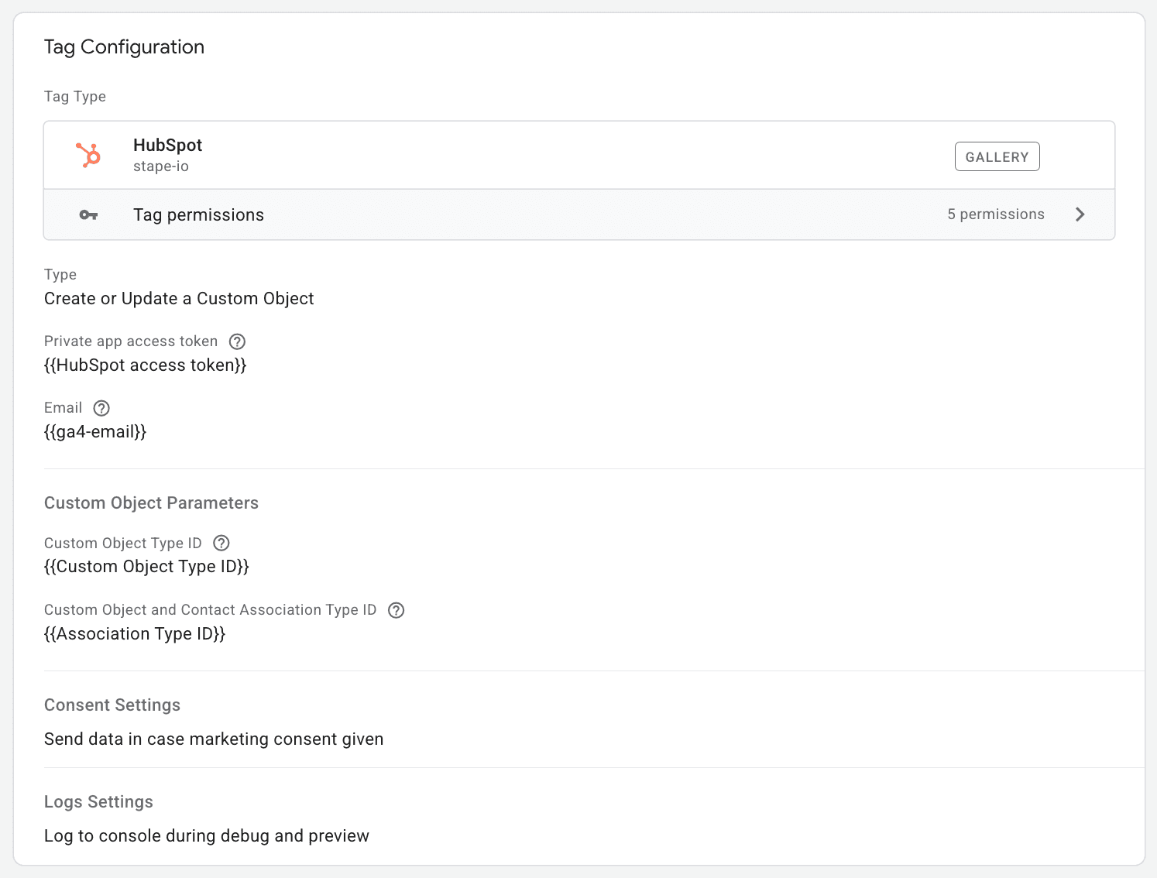The width and height of the screenshot is (1157, 878).
Task: Open the 5 permissions details link
Action: pos(995,214)
